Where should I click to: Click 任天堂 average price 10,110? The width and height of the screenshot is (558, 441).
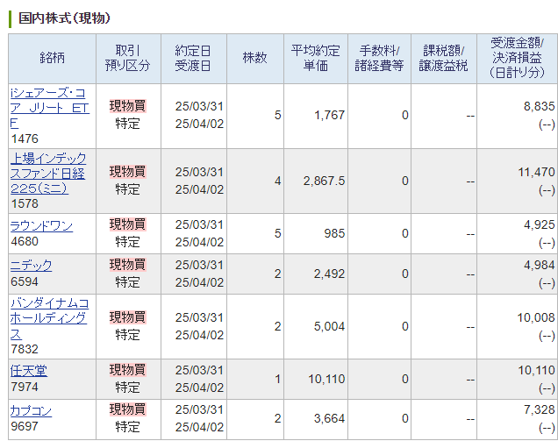click(326, 380)
